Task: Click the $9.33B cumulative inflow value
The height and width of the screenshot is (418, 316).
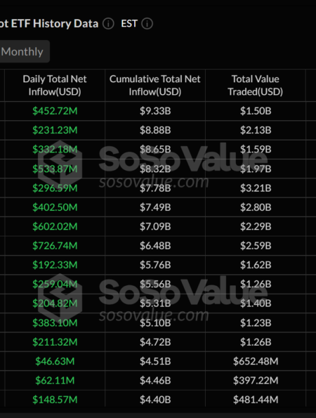Action: [x=155, y=111]
